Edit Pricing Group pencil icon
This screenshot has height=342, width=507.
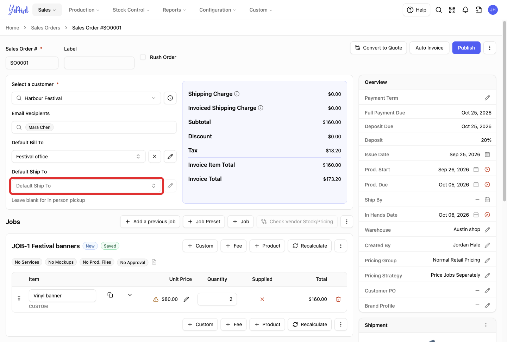(x=487, y=260)
